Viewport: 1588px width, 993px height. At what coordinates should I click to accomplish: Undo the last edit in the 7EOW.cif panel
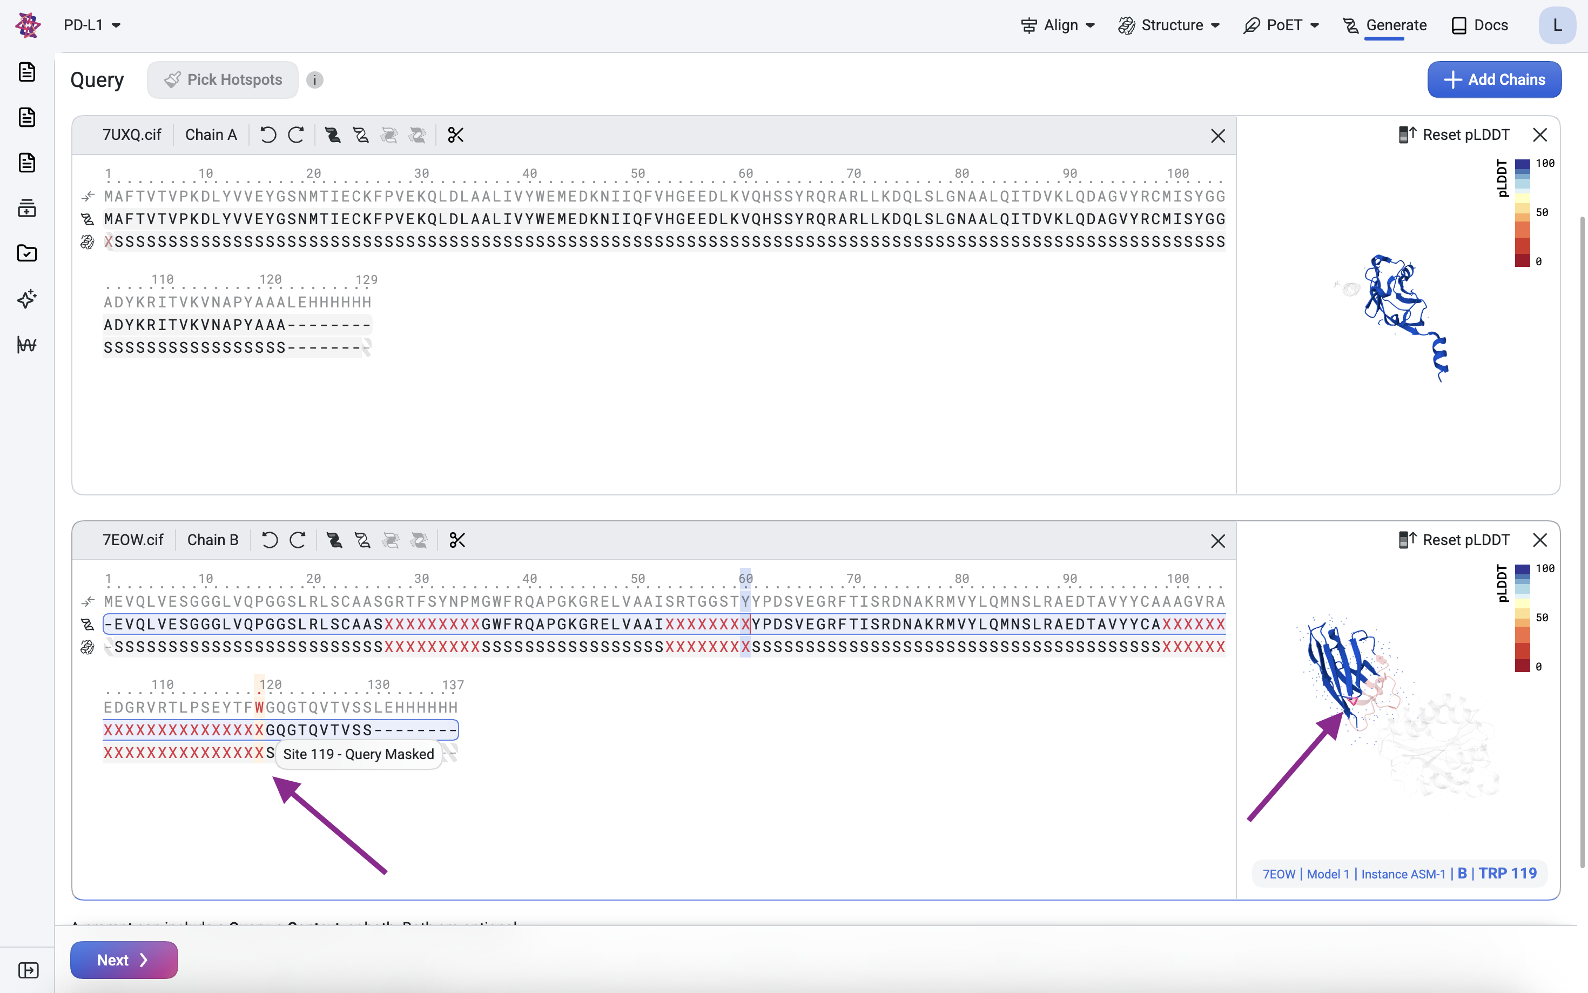click(x=270, y=540)
